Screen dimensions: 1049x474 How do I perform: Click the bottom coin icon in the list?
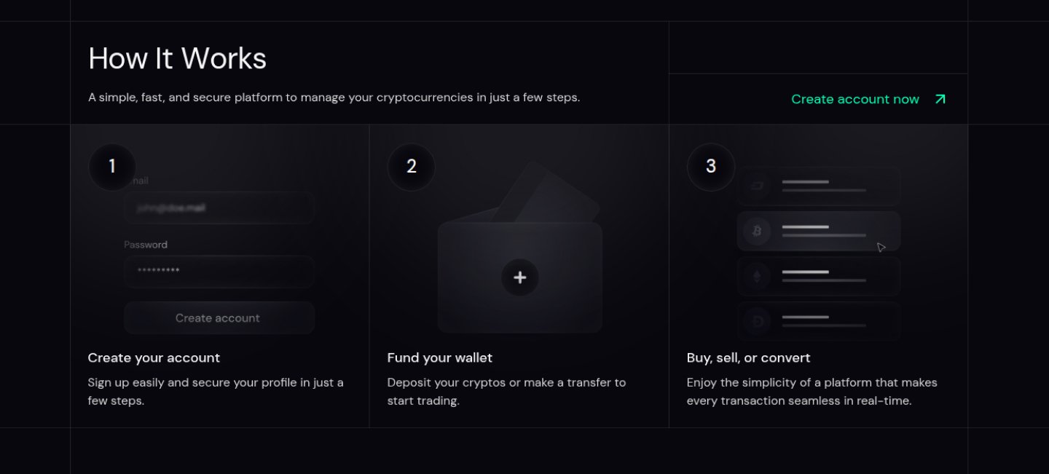point(757,321)
